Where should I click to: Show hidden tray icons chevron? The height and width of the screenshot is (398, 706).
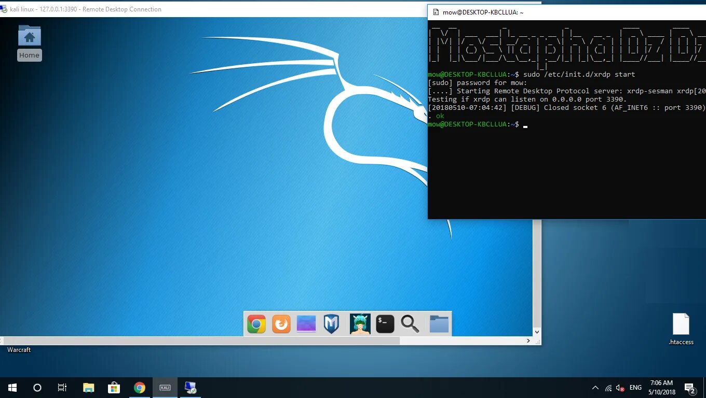pyautogui.click(x=595, y=388)
